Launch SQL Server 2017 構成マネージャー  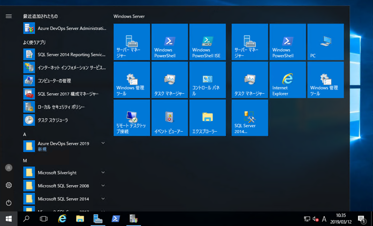click(x=65, y=94)
